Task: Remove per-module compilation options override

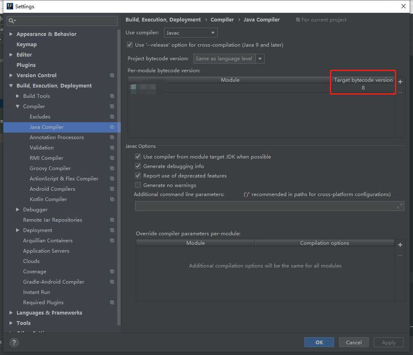Action: coord(400,256)
